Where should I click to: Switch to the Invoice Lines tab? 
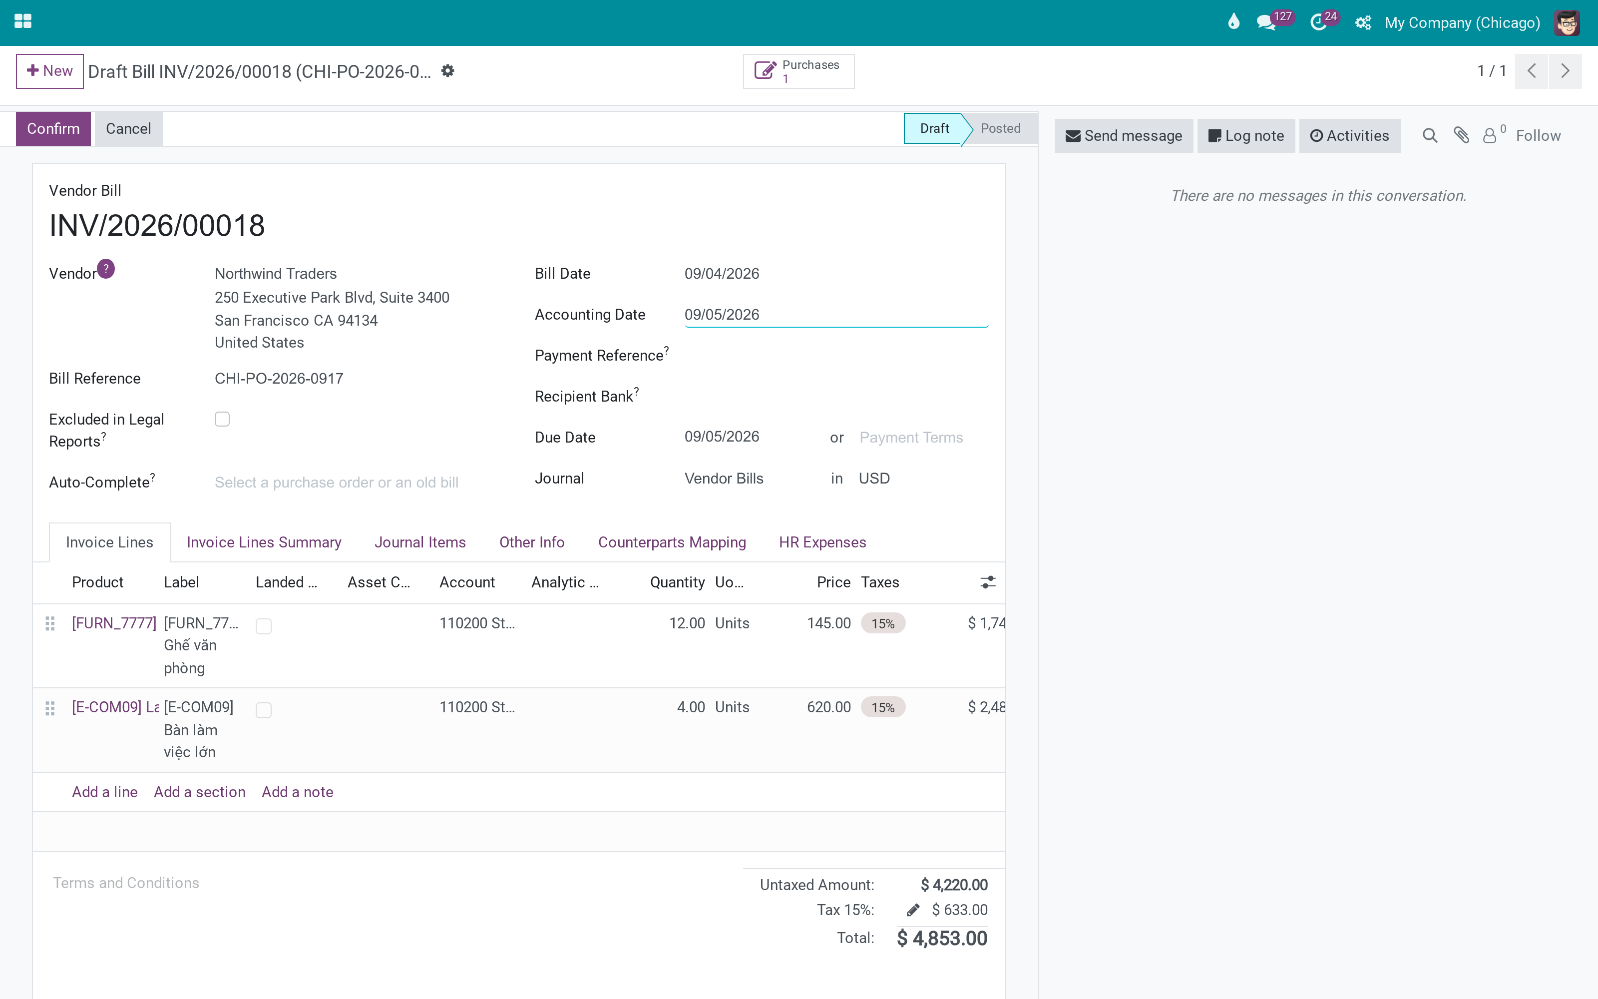click(x=110, y=542)
